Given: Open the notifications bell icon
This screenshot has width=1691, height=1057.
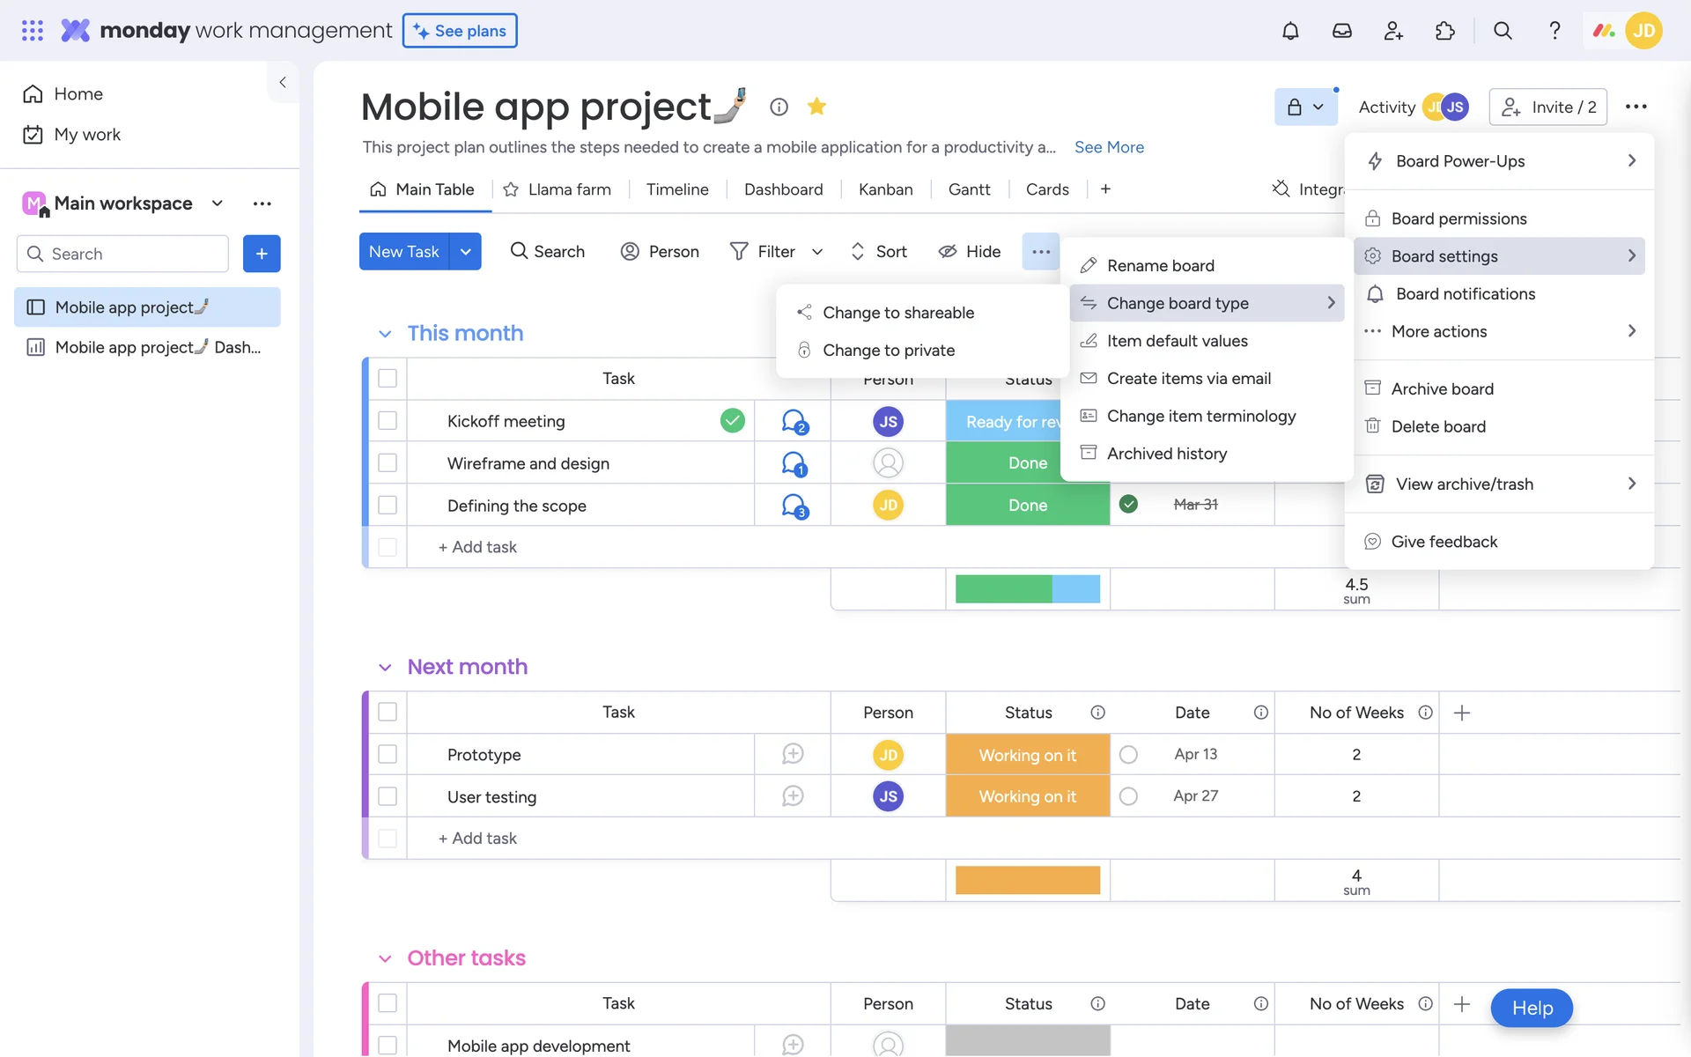Looking at the screenshot, I should 1290,31.
